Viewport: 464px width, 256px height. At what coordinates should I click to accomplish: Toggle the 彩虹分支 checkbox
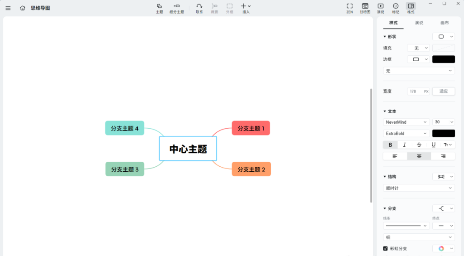[x=386, y=248]
